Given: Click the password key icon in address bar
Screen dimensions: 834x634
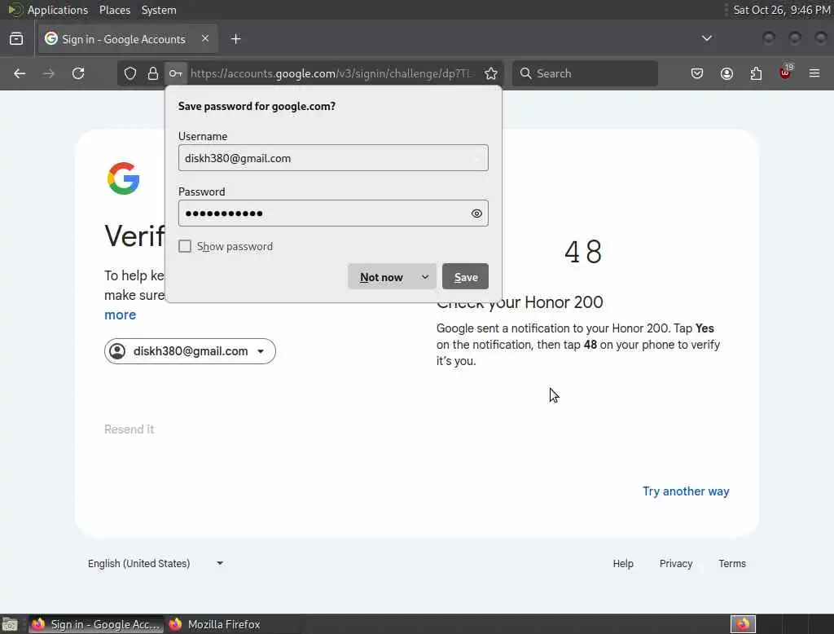Looking at the screenshot, I should [x=176, y=73].
